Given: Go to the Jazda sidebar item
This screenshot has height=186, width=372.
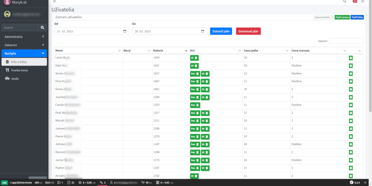Looking at the screenshot, I should 15,78.
